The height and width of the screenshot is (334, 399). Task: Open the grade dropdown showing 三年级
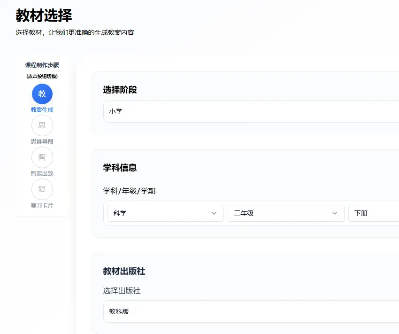pos(286,213)
